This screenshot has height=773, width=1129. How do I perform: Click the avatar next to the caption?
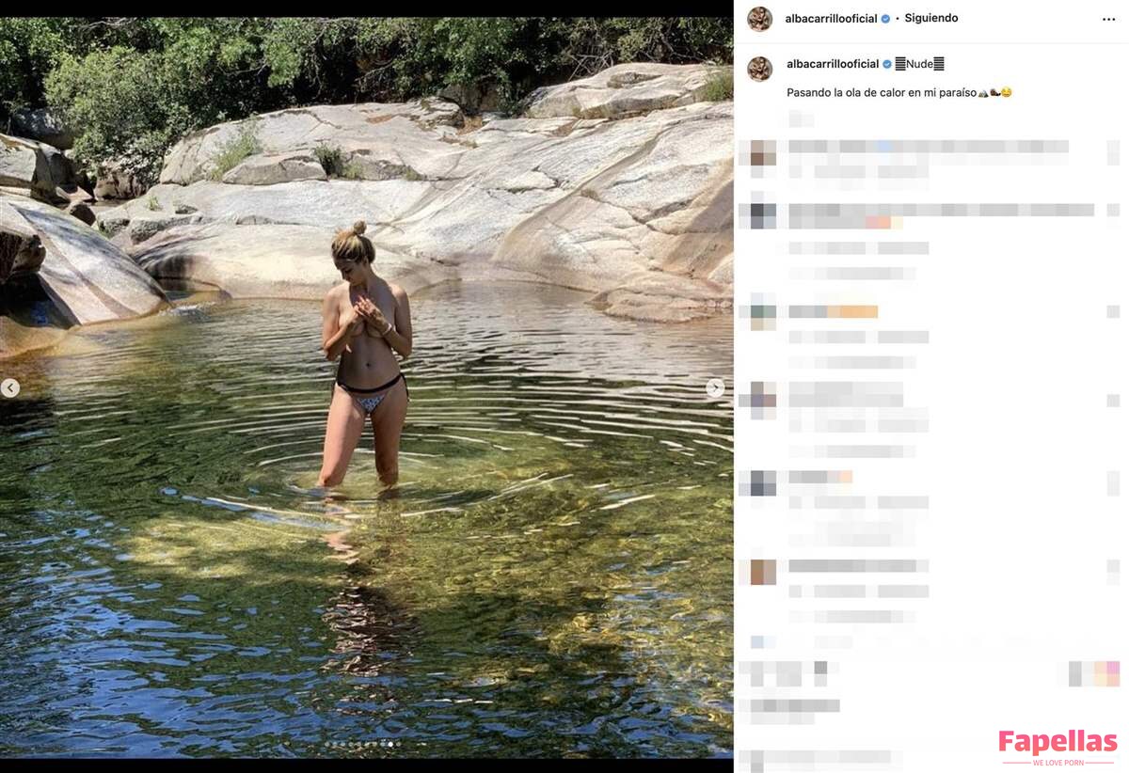pos(759,69)
